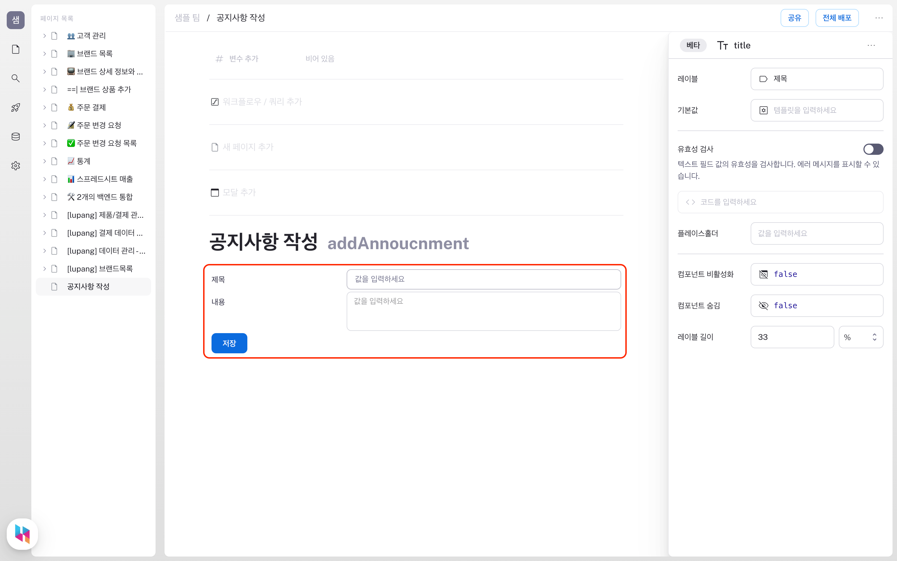The width and height of the screenshot is (897, 561).
Task: Click the label tag icon in 레이블 field
Action: coord(763,79)
